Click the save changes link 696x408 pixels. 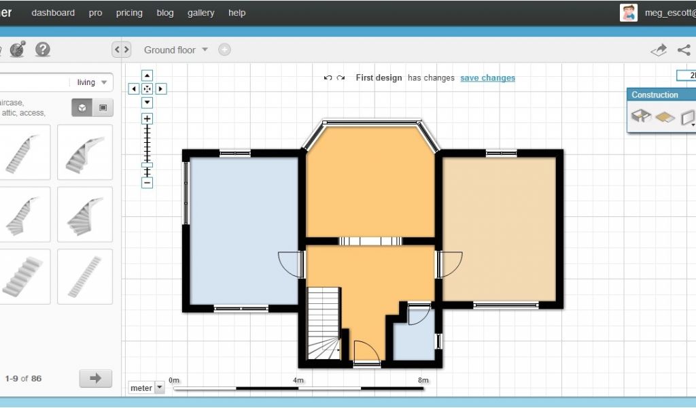coord(487,78)
